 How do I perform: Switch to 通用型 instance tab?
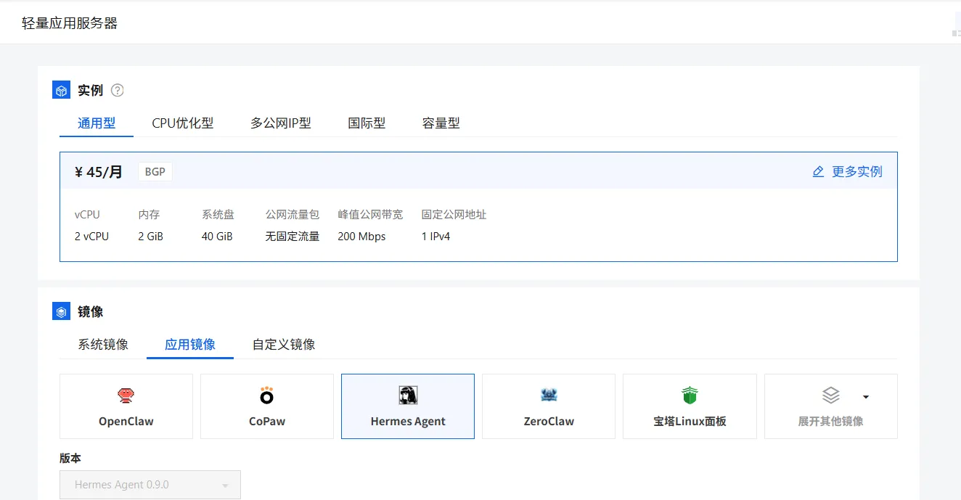(97, 123)
